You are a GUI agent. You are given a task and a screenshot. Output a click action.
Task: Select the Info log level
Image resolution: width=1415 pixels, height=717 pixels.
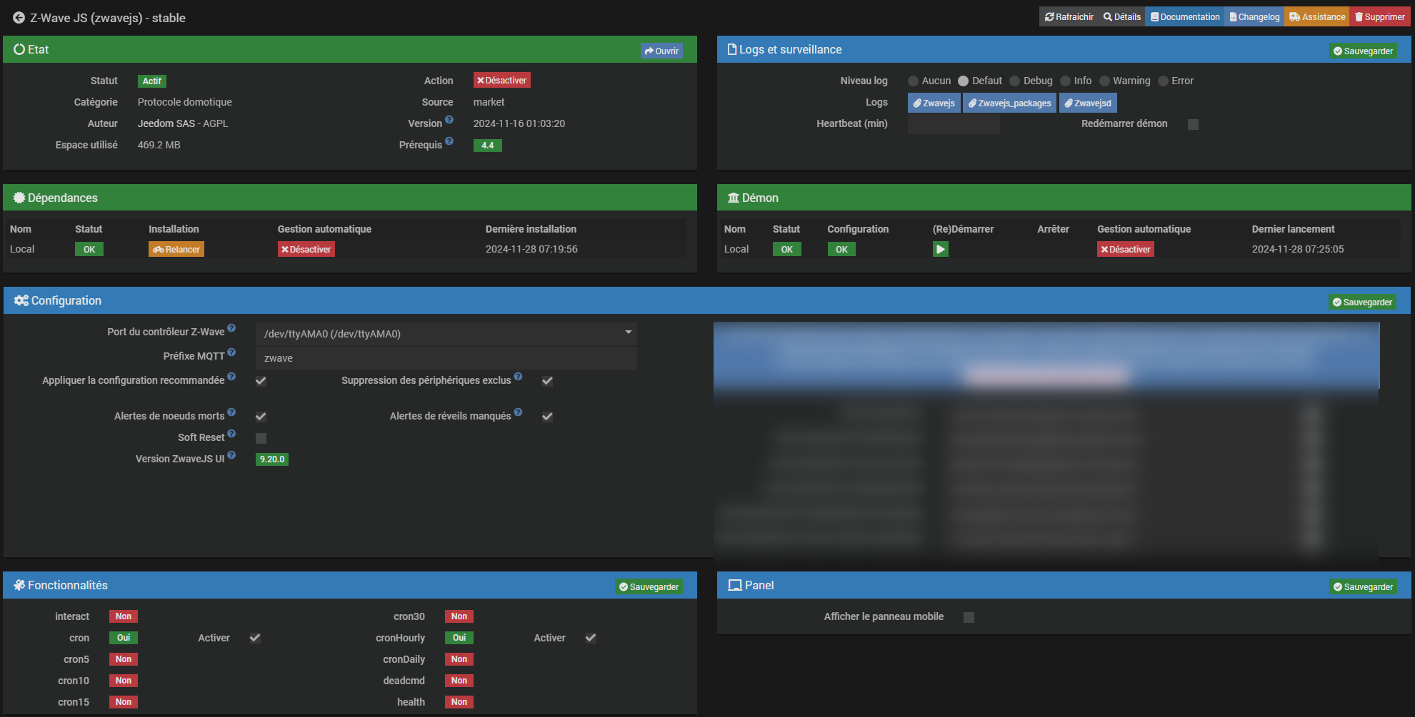1065,81
